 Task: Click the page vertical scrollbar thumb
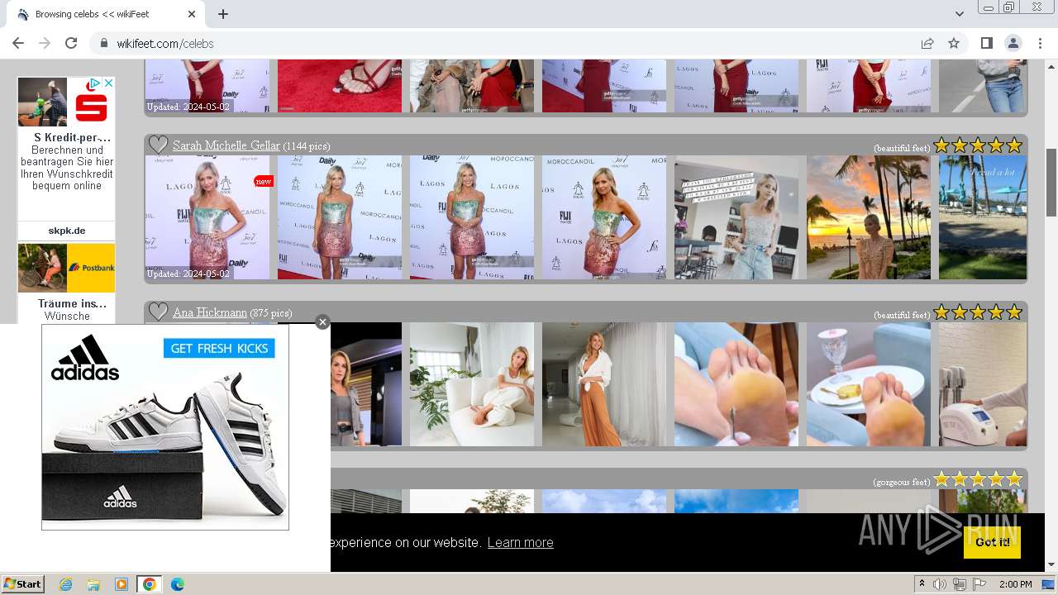point(1051,182)
